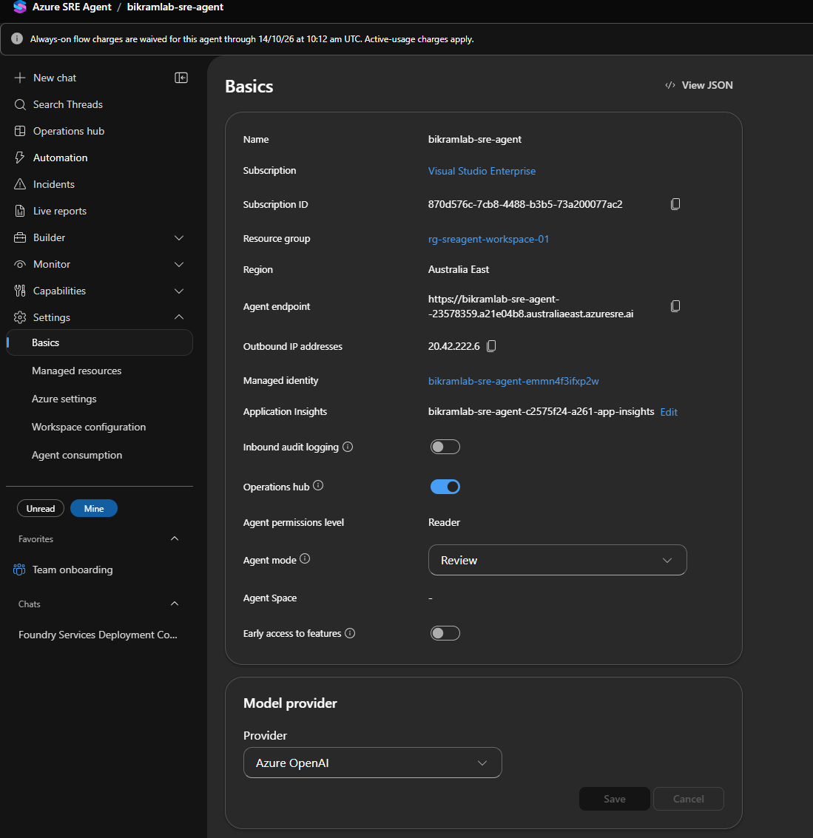813x838 pixels.
Task: Click the Save button
Action: point(615,799)
